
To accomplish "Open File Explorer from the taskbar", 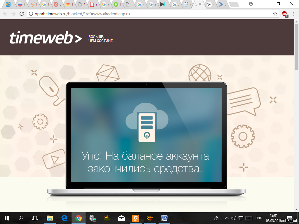I will pos(50,218).
